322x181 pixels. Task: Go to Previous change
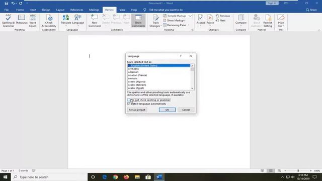223,16
